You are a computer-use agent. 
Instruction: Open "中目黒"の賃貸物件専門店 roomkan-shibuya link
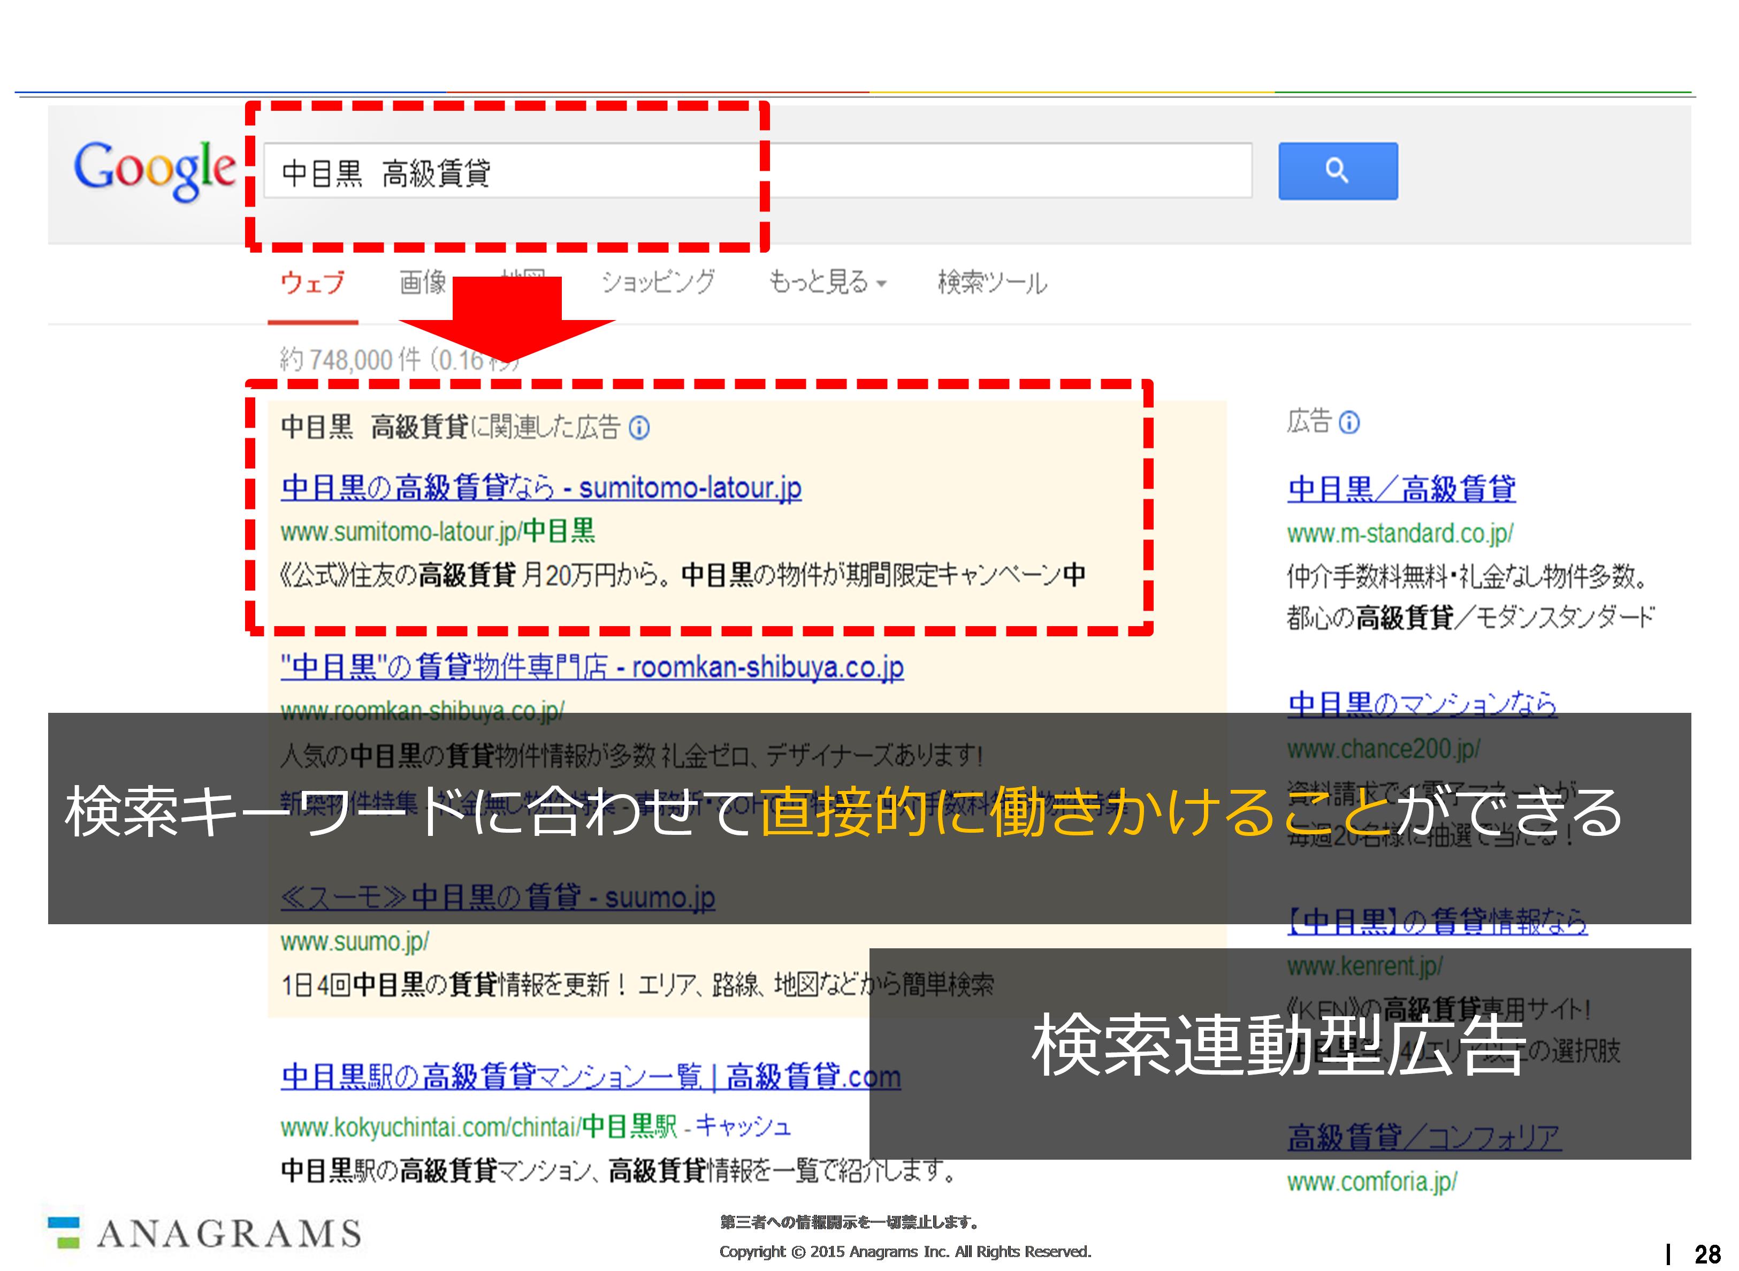[x=591, y=667]
